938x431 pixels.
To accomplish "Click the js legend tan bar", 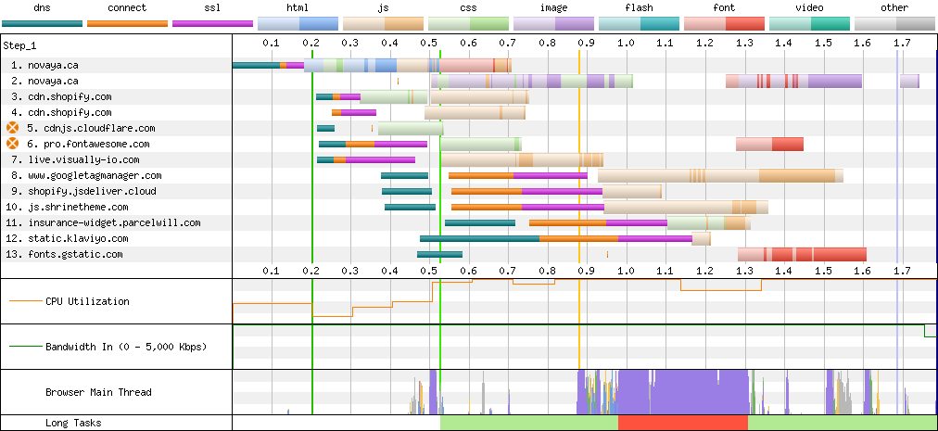I will [x=383, y=23].
